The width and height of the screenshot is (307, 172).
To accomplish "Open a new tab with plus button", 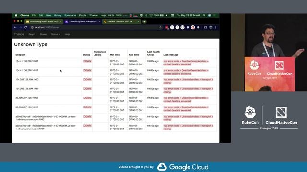I will pos(144,21).
